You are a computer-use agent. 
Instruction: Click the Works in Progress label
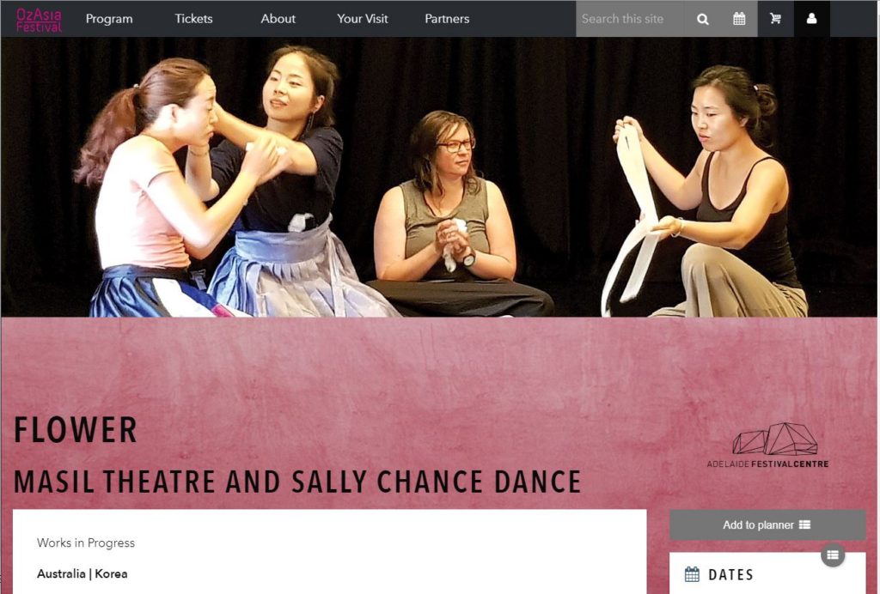tap(86, 543)
